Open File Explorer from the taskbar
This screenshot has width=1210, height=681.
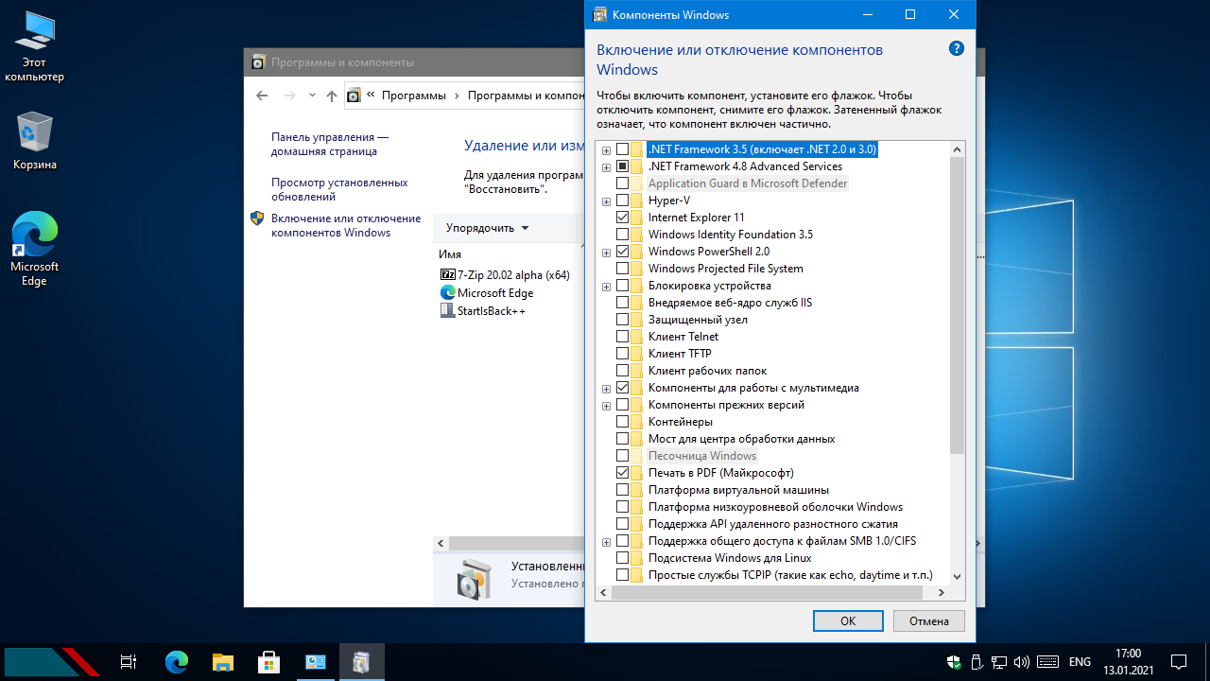(223, 662)
